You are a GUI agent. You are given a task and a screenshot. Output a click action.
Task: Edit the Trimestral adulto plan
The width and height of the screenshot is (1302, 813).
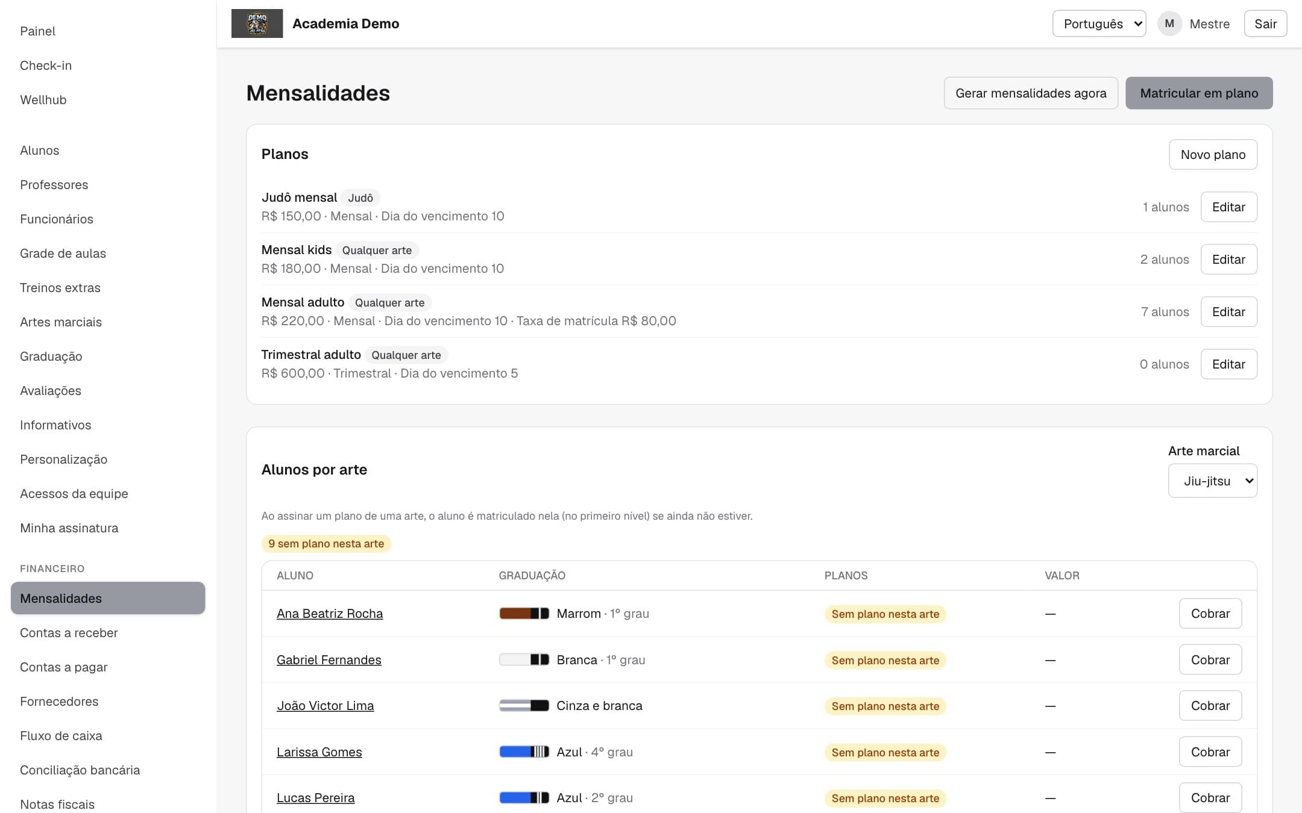pyautogui.click(x=1228, y=364)
